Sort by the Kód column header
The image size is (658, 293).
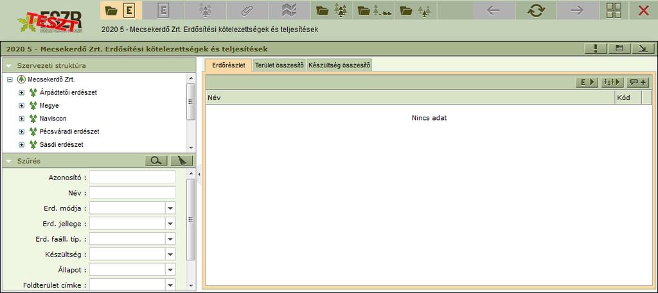coord(628,98)
